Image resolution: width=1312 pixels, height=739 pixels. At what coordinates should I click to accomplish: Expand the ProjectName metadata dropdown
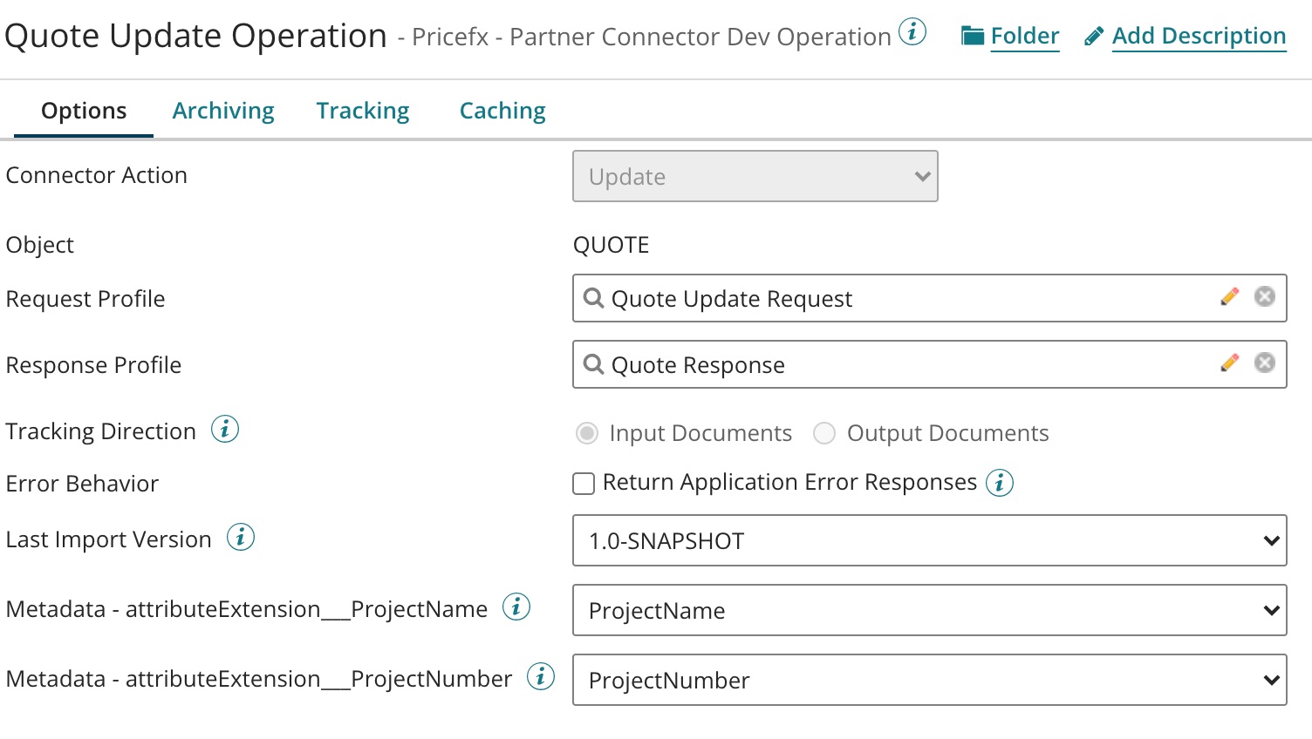929,610
